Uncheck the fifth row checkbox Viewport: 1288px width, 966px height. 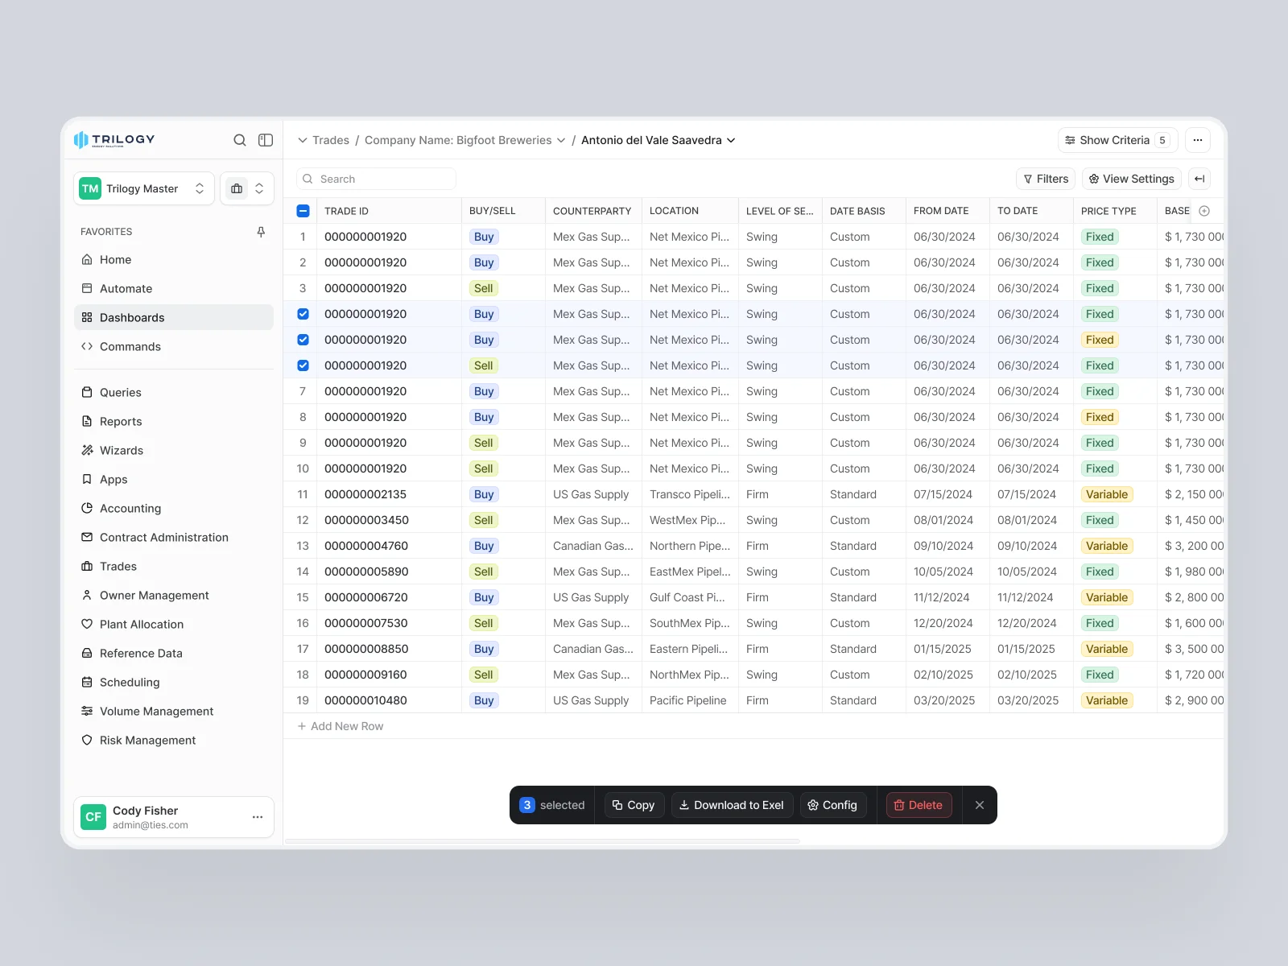click(303, 340)
